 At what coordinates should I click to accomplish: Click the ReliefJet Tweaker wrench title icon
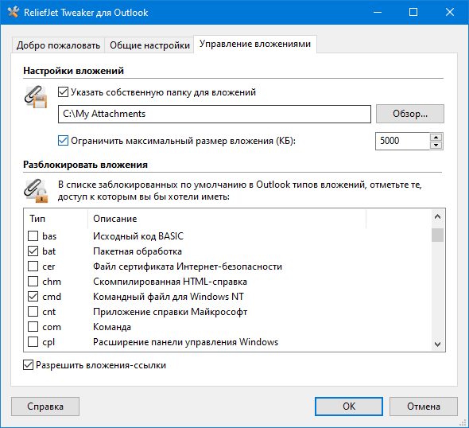14,12
